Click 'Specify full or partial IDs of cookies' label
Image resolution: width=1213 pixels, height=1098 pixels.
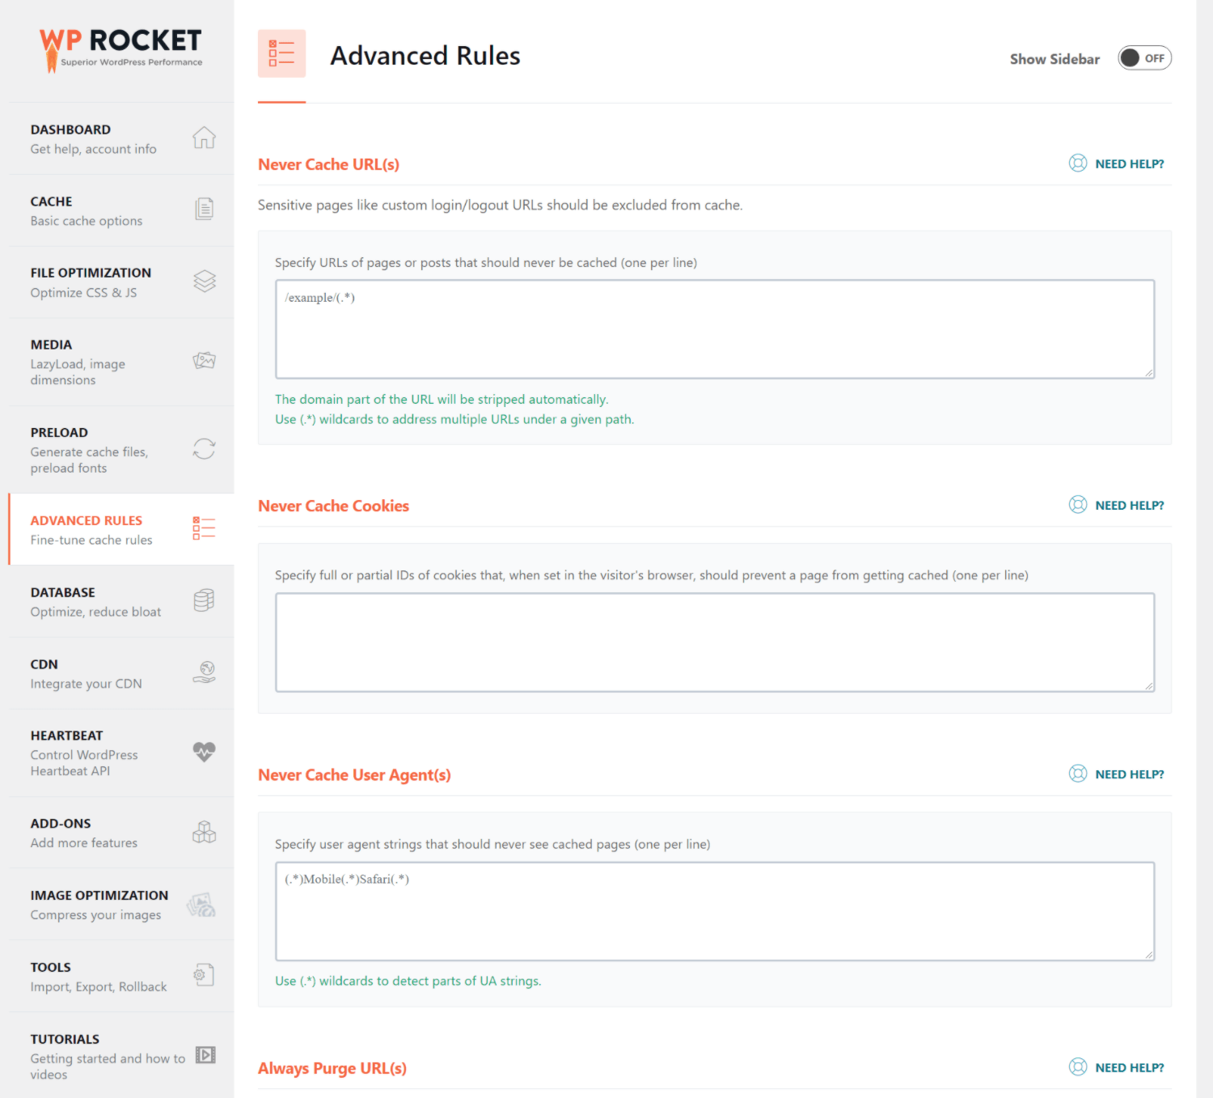pyautogui.click(x=651, y=575)
